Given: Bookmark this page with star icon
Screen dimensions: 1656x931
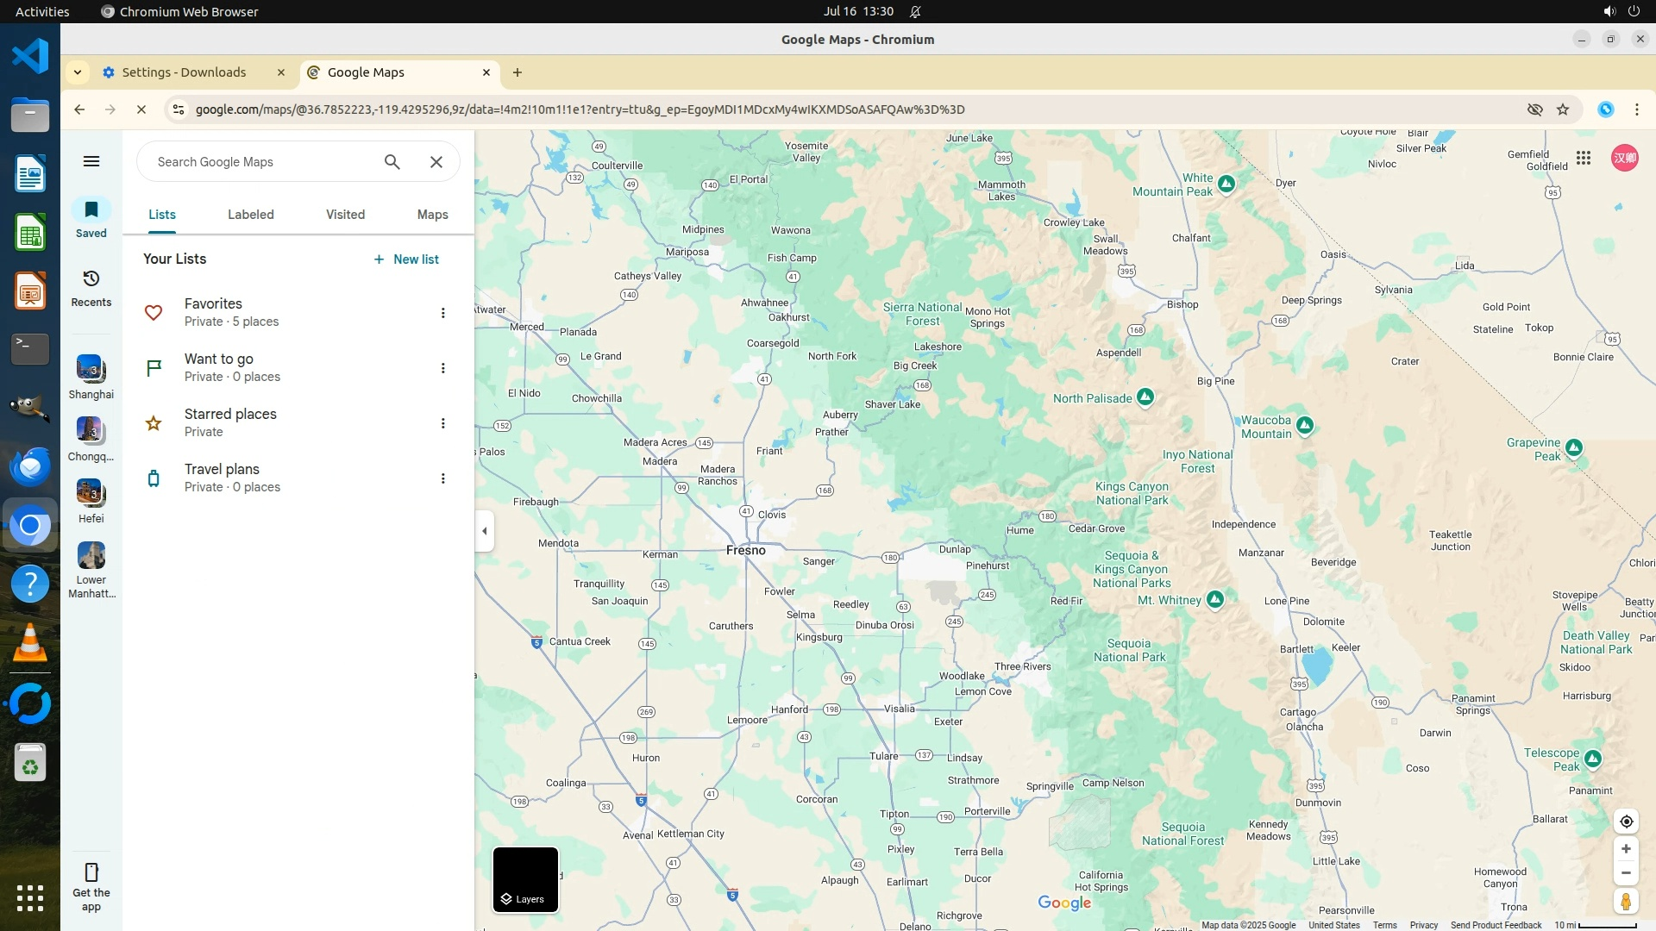Looking at the screenshot, I should [1563, 109].
